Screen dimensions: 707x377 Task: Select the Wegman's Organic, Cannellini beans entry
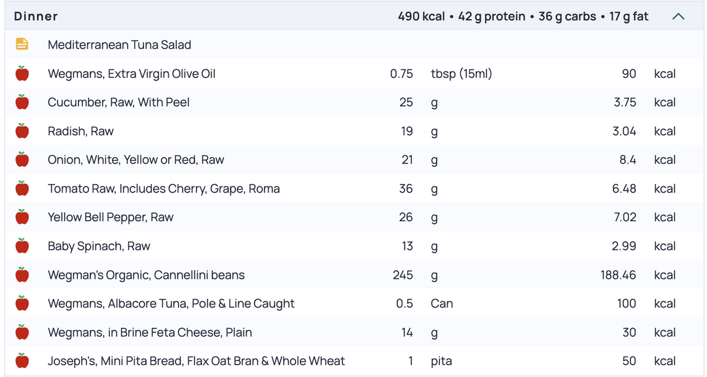[354, 275]
